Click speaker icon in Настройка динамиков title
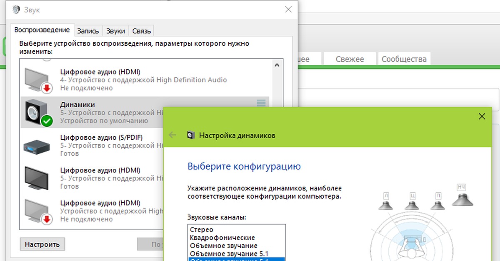 tap(191, 135)
